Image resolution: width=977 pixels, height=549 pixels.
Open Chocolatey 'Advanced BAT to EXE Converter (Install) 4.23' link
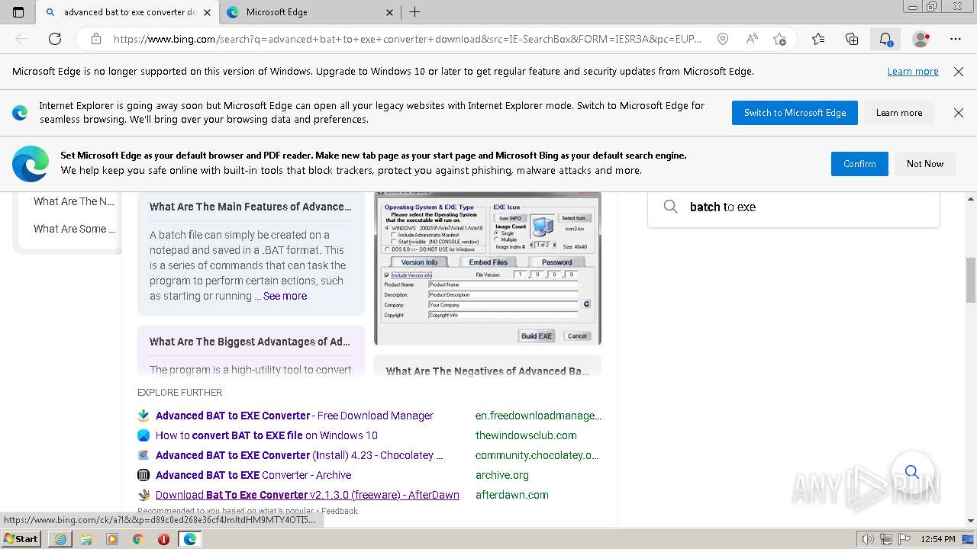coord(299,455)
